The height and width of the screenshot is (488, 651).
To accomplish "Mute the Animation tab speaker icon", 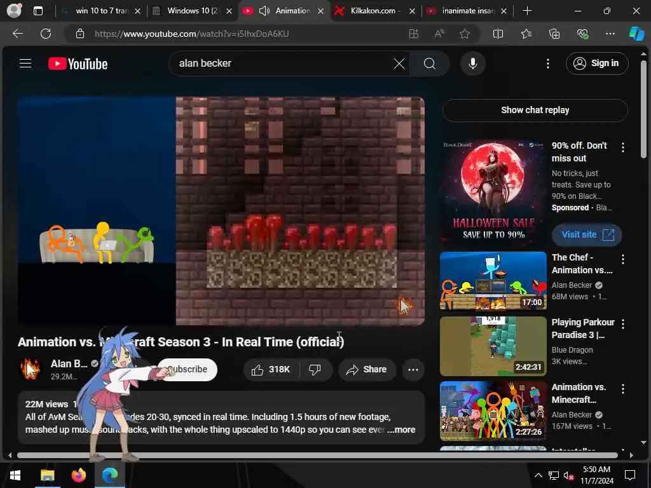I will 264,11.
